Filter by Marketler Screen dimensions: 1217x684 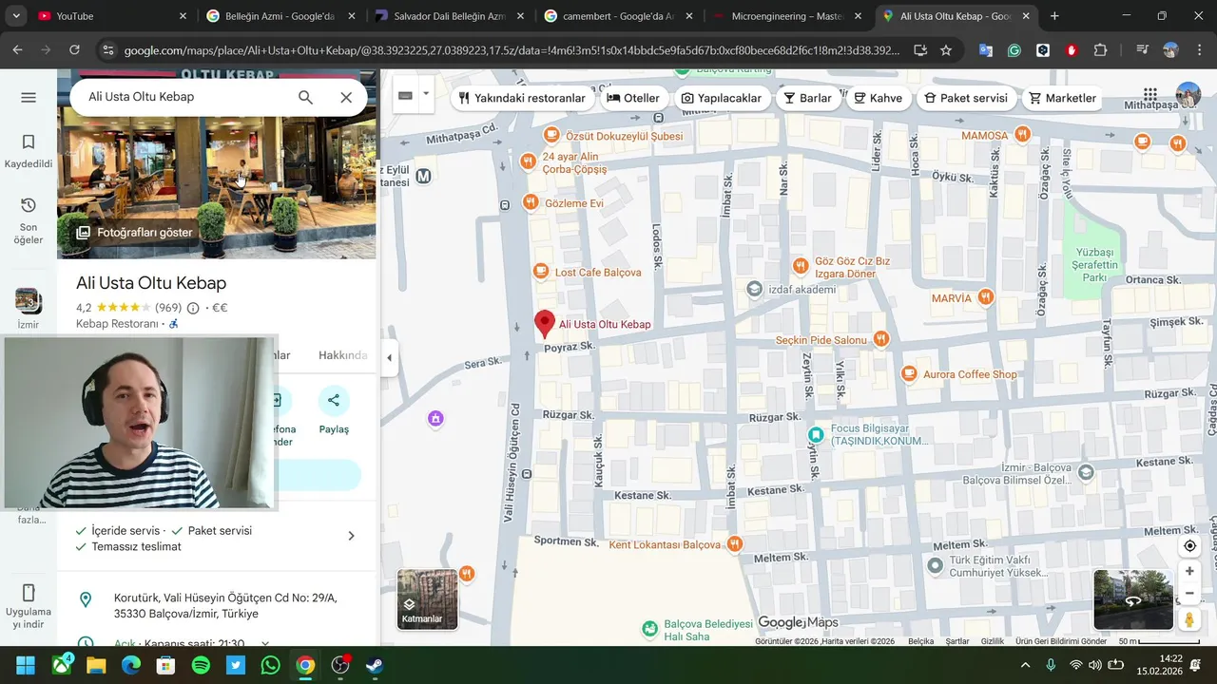(1062, 98)
